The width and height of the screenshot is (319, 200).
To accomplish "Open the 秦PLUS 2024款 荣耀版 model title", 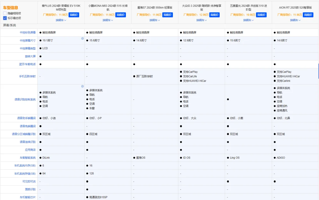I will pos(61,7).
